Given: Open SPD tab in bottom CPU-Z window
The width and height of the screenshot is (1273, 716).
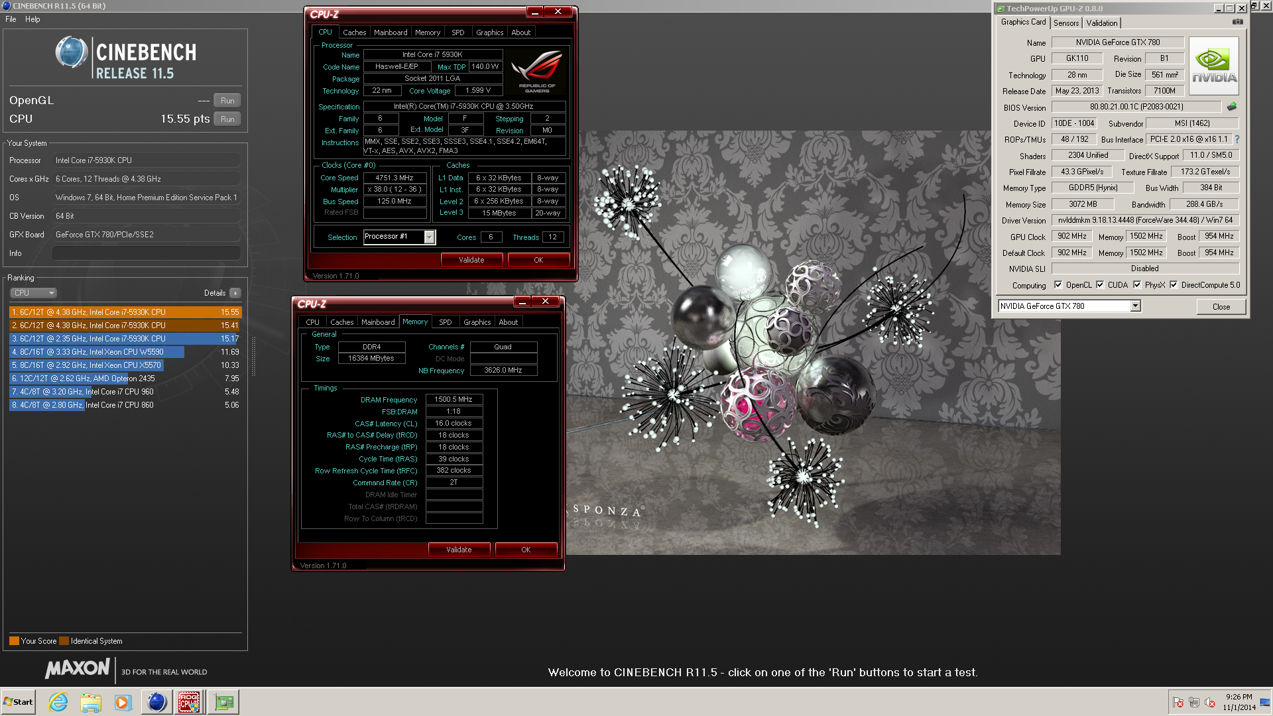Looking at the screenshot, I should [x=446, y=322].
